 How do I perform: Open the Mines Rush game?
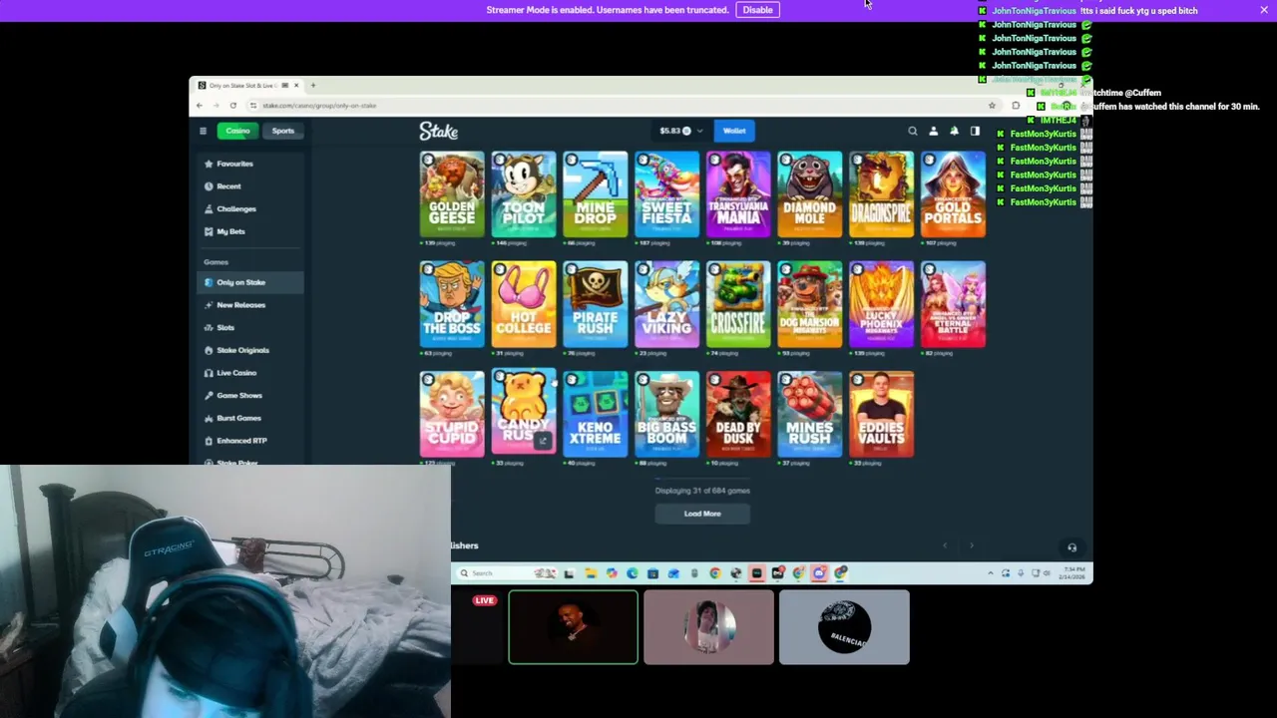810,414
